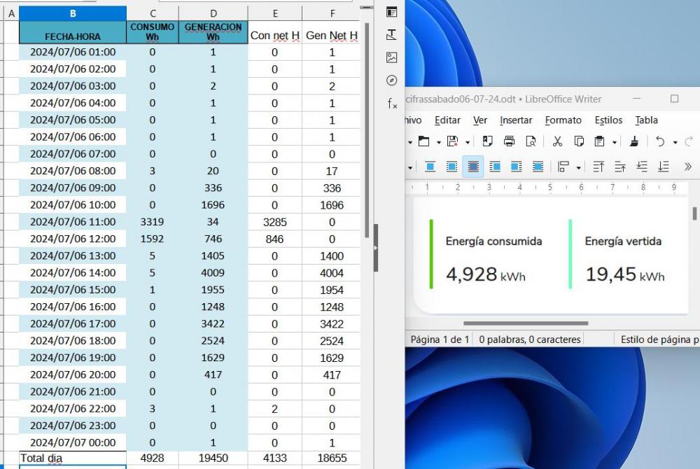The width and height of the screenshot is (700, 469).
Task: Select column A header in Calc
Action: [x=12, y=13]
